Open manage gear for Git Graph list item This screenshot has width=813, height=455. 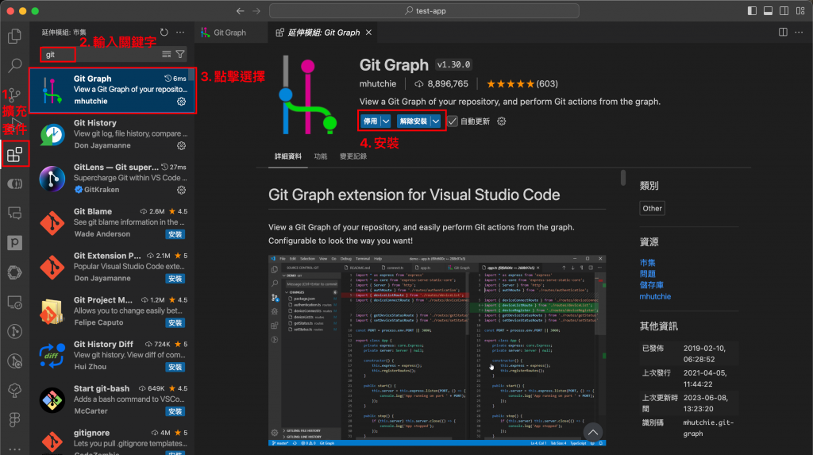(181, 101)
